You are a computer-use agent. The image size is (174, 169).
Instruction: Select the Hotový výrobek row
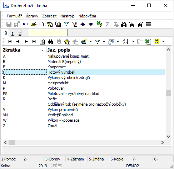[x=84, y=72]
